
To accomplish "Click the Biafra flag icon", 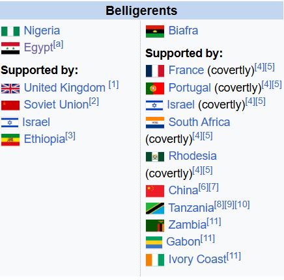I will coord(155,31).
